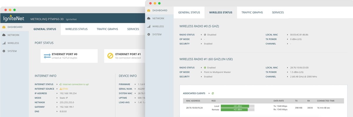This screenshot has width=353, height=117.
Task: Click the Disabled status icon for Radio #0
Action: (x=205, y=35)
